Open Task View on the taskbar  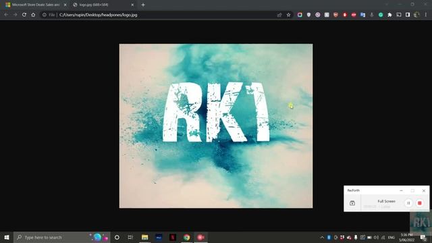(x=130, y=237)
